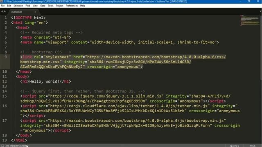This screenshot has height=147, width=262.
Task: Open the Find menu
Action: point(28,6)
